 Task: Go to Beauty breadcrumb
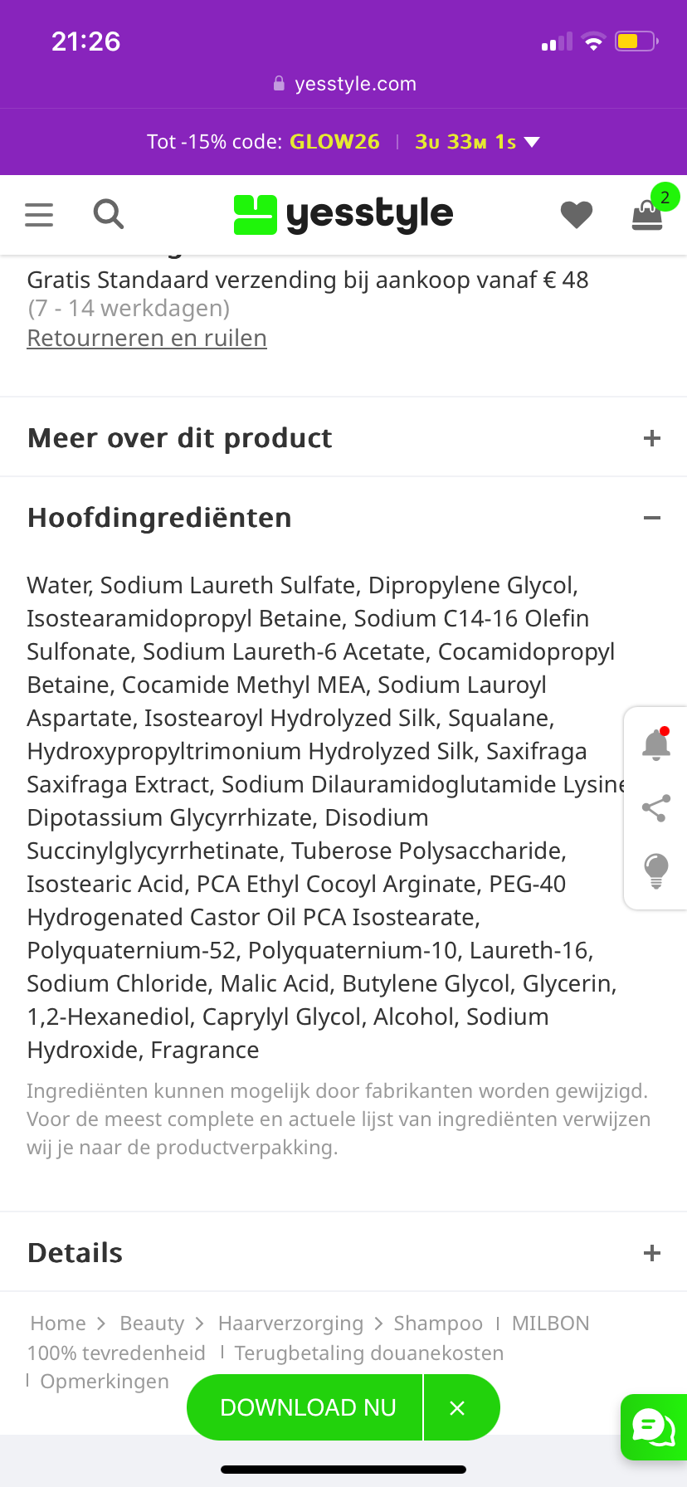click(x=152, y=1324)
